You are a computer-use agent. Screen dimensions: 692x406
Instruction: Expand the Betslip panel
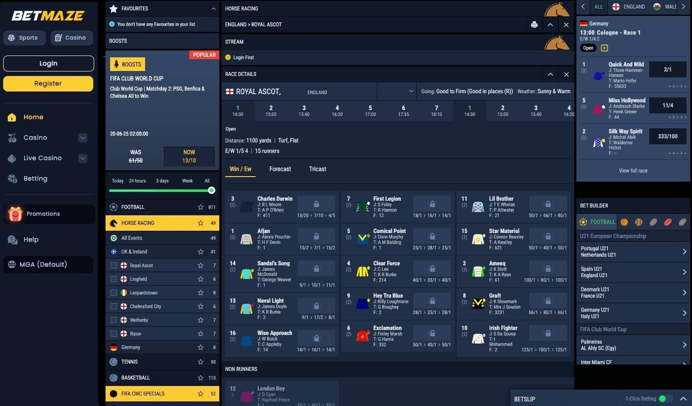pyautogui.click(x=683, y=399)
